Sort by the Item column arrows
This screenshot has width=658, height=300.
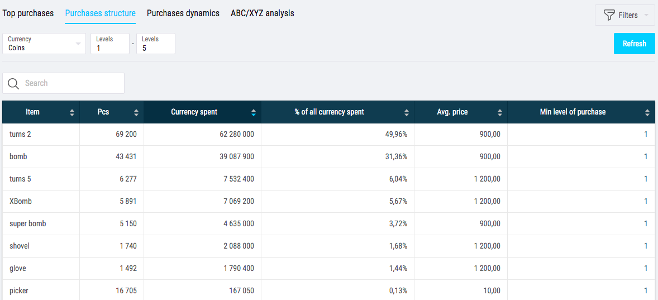coord(72,112)
